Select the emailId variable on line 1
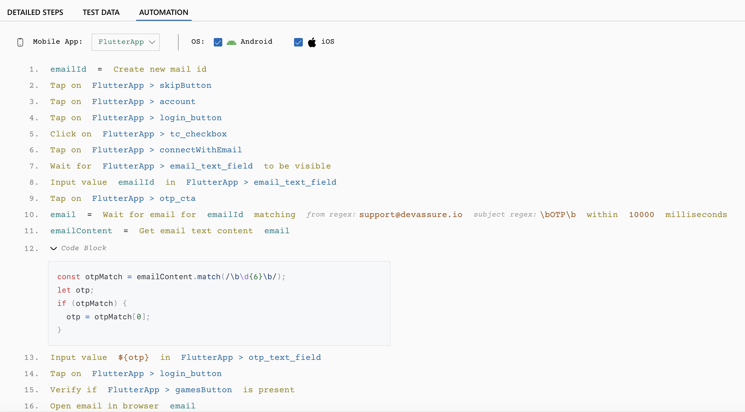The height and width of the screenshot is (412, 745). (68, 69)
